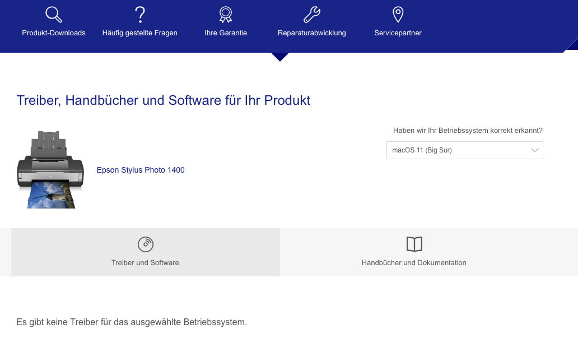Click the Epson printer product image
This screenshot has width=578, height=361.
pos(50,170)
